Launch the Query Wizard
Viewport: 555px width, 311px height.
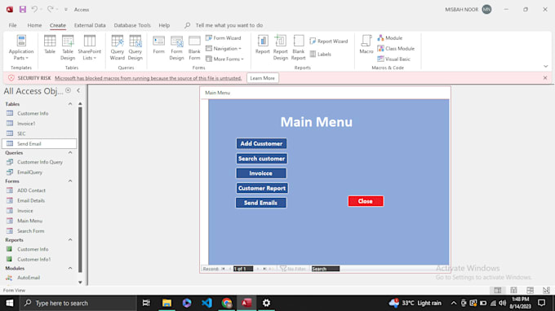point(118,48)
